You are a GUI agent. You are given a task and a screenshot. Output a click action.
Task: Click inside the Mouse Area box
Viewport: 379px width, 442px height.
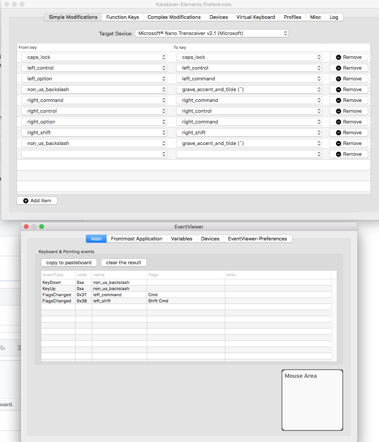click(312, 400)
